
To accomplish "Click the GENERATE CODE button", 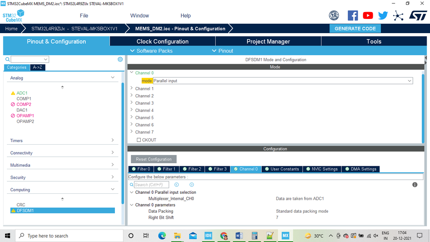I will tap(355, 28).
